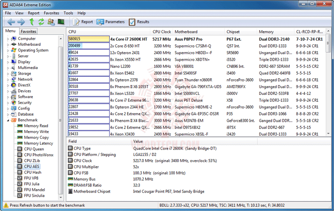The image size is (334, 211).
Task: Open the Report toolbar button
Action: (x=83, y=22)
